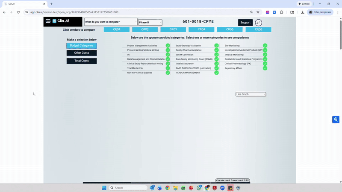The image size is (342, 192).
Task: Open the browser Downloads icon
Action: pyautogui.click(x=303, y=12)
